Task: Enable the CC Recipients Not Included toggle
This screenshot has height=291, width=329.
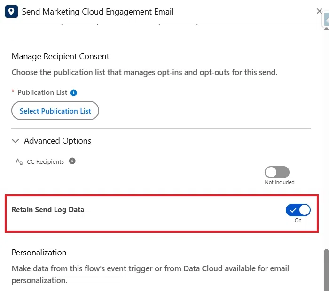Action: tap(277, 172)
